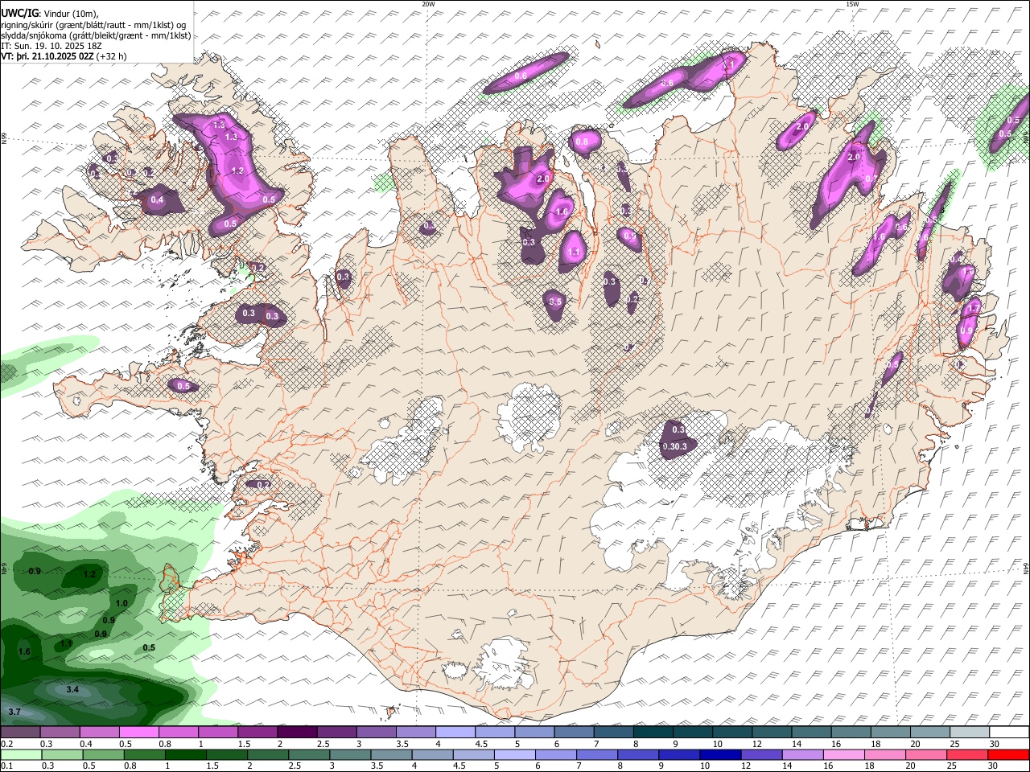1030x772 pixels.
Task: Click the "3.7" rain value in the corner
Action: pos(14,712)
